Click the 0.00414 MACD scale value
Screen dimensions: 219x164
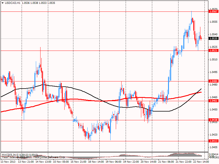214,154
